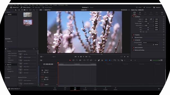This screenshot has width=170, height=95.
Task: Click the Replace Clip icon
Action: point(91,60)
